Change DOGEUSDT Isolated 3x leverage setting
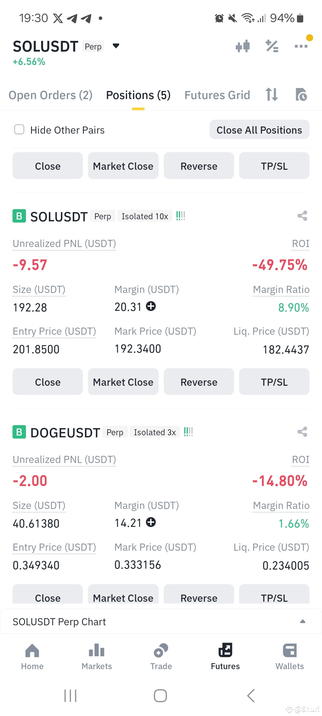 (x=155, y=432)
